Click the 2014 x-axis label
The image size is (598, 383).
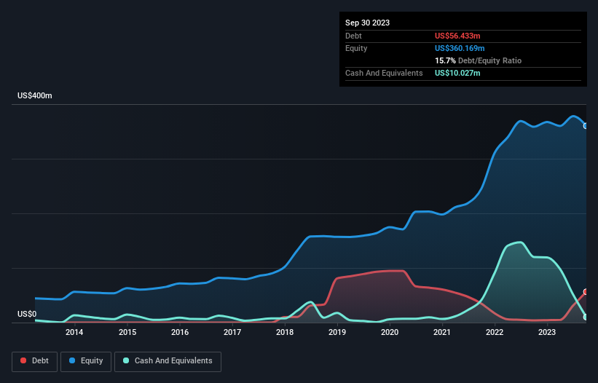point(74,332)
